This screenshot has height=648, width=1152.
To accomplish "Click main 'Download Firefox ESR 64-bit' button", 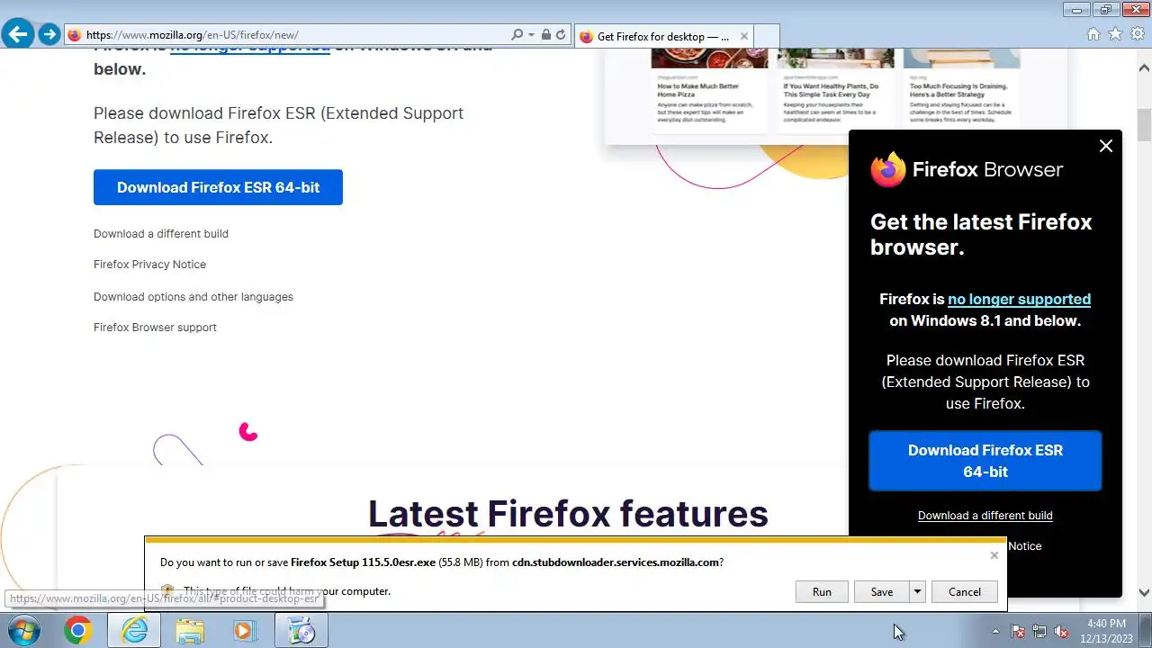I will pos(218,187).
